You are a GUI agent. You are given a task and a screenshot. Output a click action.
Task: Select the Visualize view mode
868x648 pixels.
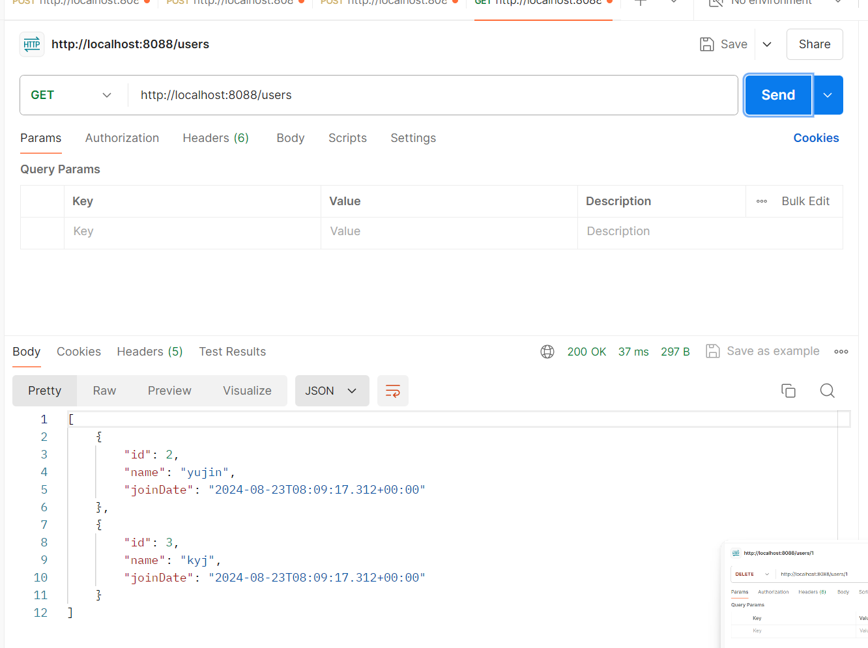pyautogui.click(x=247, y=391)
